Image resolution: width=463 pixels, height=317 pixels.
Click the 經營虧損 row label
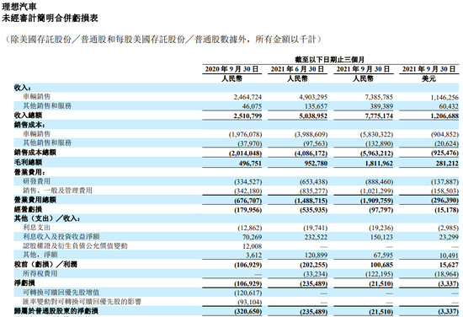(x=28, y=209)
